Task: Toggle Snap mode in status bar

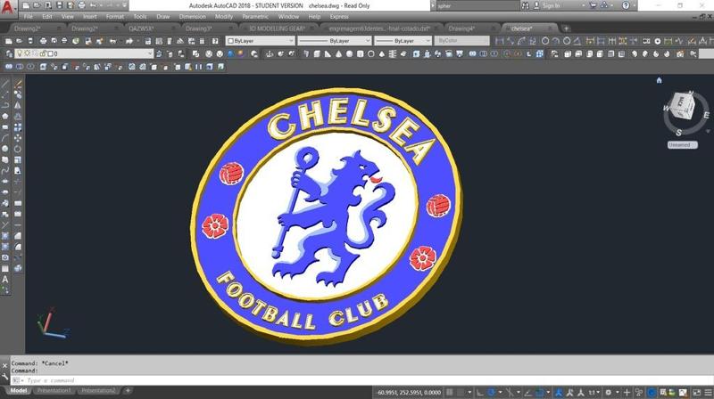Action: [x=461, y=392]
